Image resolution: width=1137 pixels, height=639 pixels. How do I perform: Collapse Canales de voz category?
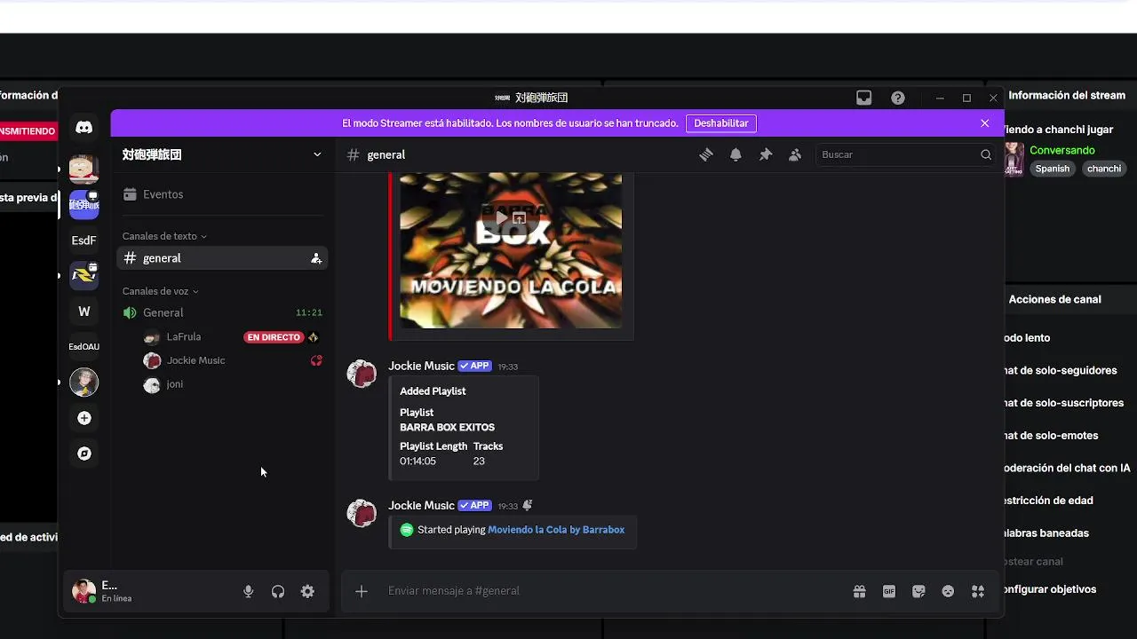point(161,291)
